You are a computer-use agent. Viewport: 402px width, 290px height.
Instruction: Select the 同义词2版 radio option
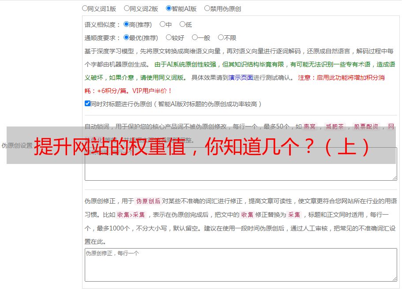(x=127, y=8)
